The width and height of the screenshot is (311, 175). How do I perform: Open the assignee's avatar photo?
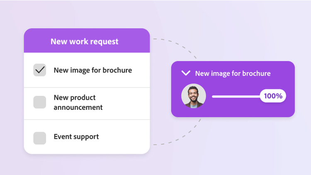(194, 96)
